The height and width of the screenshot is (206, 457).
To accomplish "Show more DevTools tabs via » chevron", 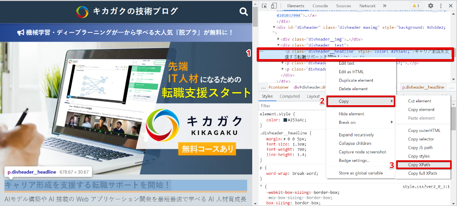I will tap(384, 6).
